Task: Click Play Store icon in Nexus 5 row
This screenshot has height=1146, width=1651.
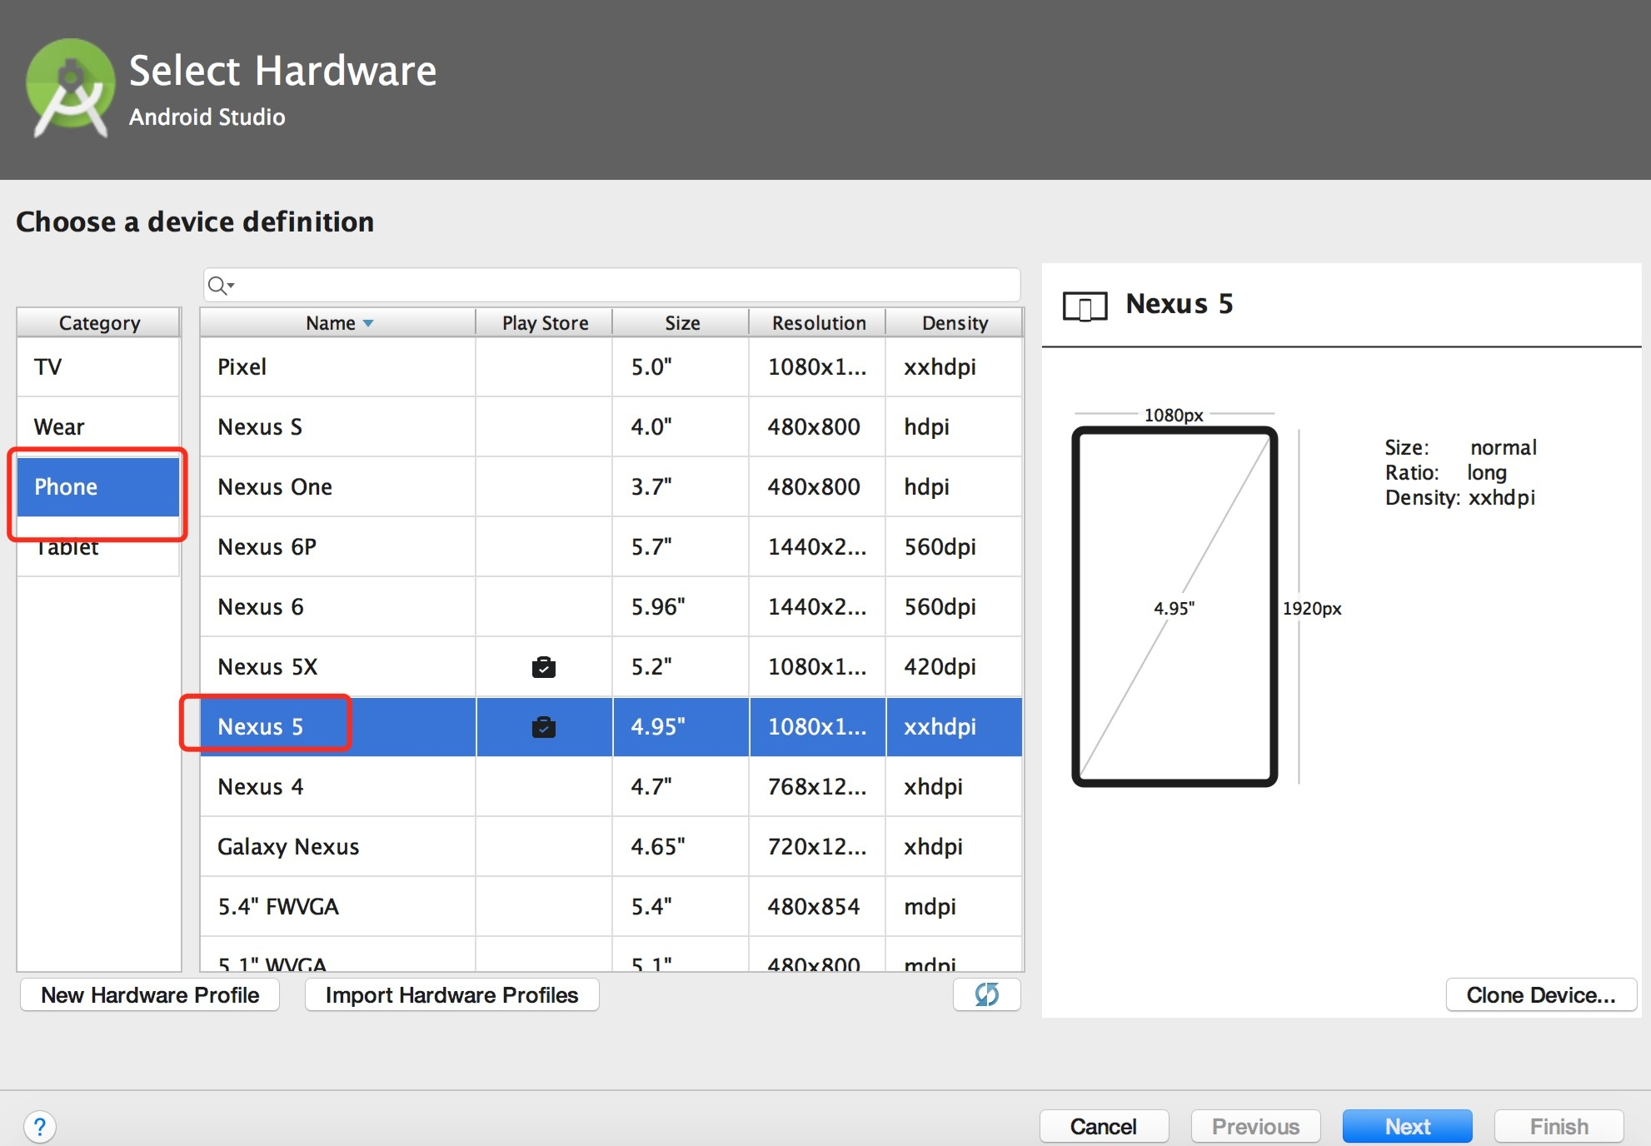Action: (x=543, y=727)
